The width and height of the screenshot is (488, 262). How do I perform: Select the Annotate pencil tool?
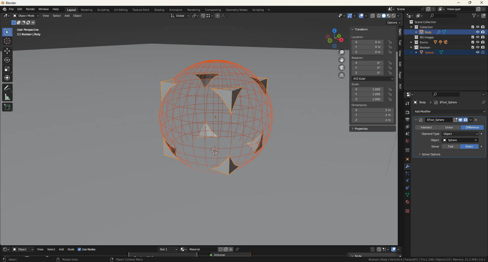pyautogui.click(x=7, y=88)
